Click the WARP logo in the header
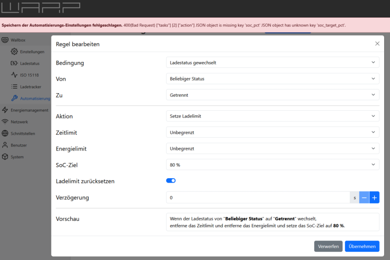Screen dimensions: 390x260 click(41, 7)
